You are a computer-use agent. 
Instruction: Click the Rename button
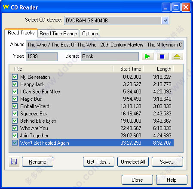click(37, 162)
